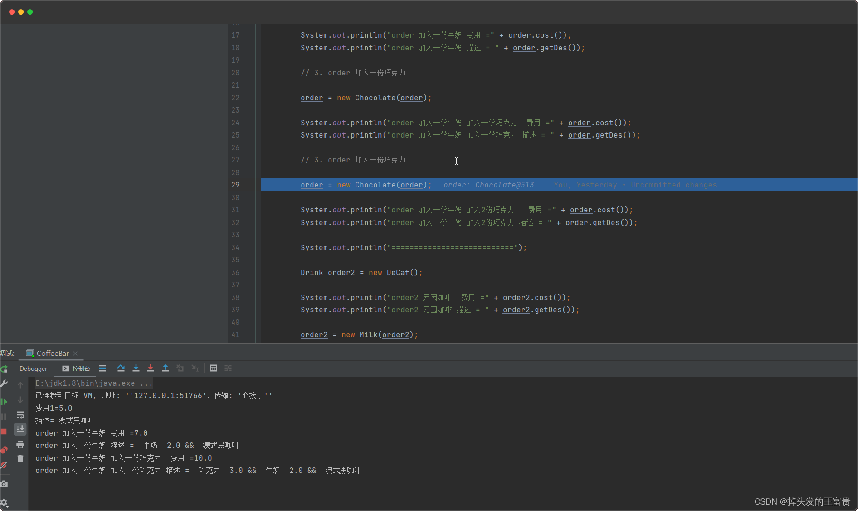
Task: Click the thread dump camera icon
Action: (4, 484)
